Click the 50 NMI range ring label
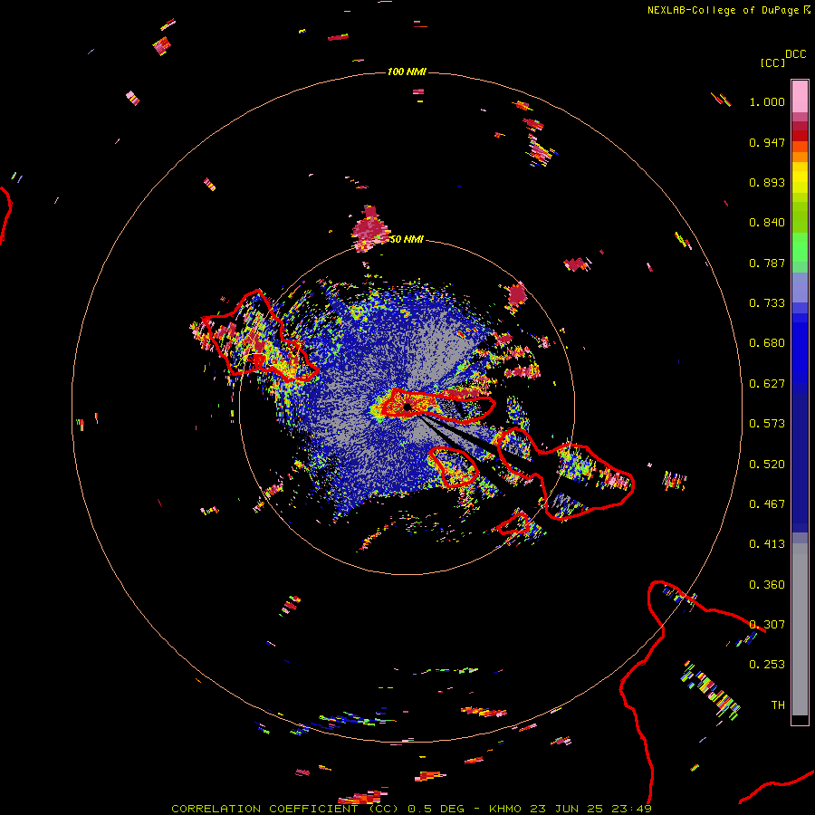 (x=407, y=239)
